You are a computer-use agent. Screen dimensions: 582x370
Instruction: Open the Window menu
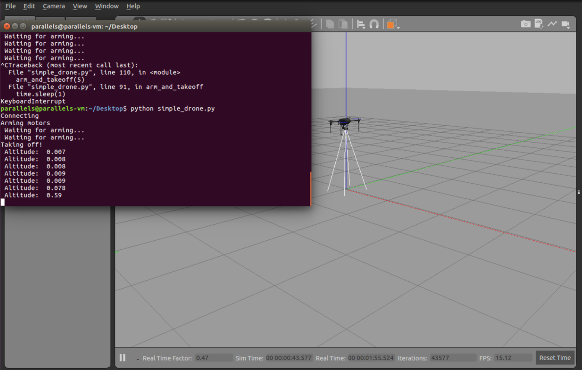click(106, 6)
